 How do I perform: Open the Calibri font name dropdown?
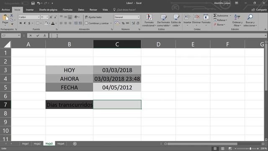[x=39, y=17]
